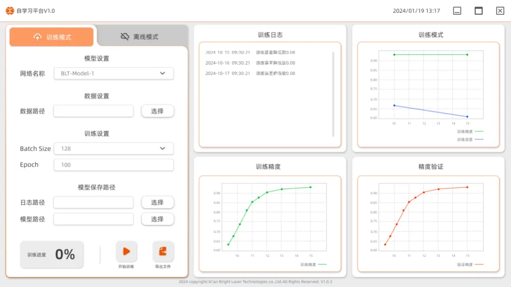Click the app logo in title bar
The width and height of the screenshot is (511, 287).
(x=10, y=10)
